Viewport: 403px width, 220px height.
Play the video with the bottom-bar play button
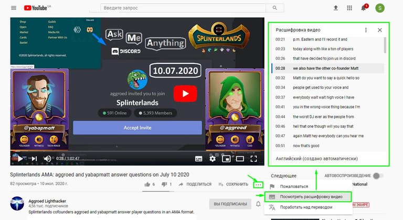20,159
